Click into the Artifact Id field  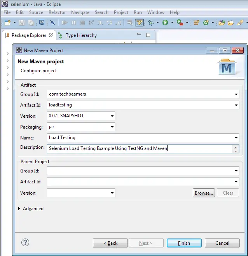(x=140, y=105)
